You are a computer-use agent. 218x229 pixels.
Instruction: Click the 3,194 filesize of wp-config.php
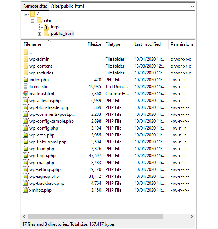coord(96,128)
